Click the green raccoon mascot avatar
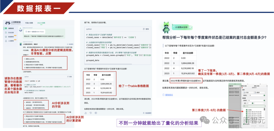Screen dimensions: 274x131 166,27
